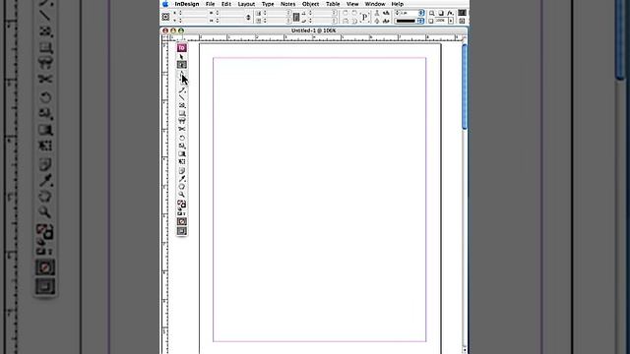The image size is (630, 354).
Task: Click the Fill and Stroke swatches
Action: tap(181, 204)
